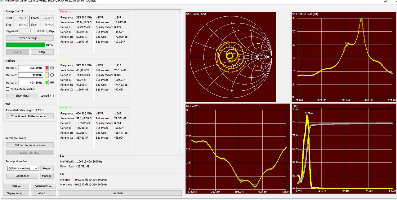The image size is (397, 200).
Task: Click the Reset reference button
Action: coord(30,153)
